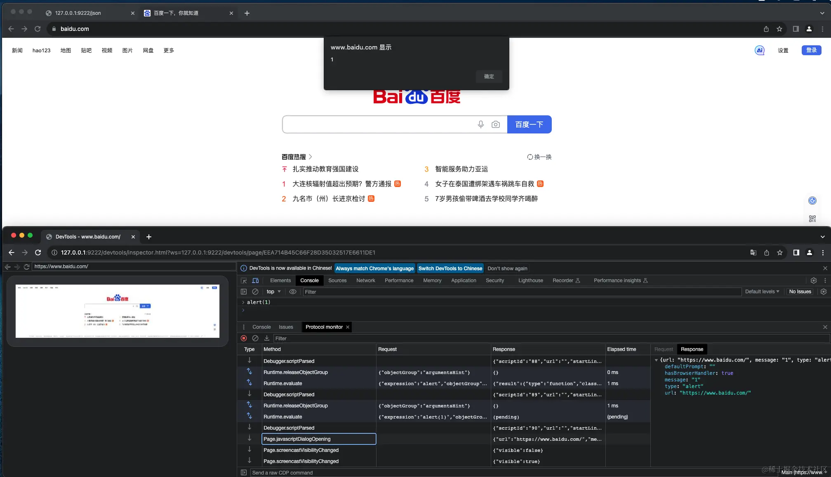
Task: Click the translate icon in DevTools window toolbar
Action: point(753,253)
